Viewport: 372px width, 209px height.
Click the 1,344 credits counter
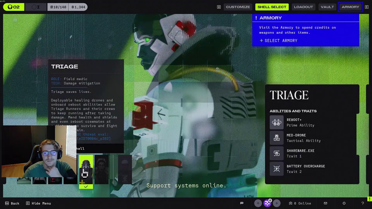pos(78,7)
